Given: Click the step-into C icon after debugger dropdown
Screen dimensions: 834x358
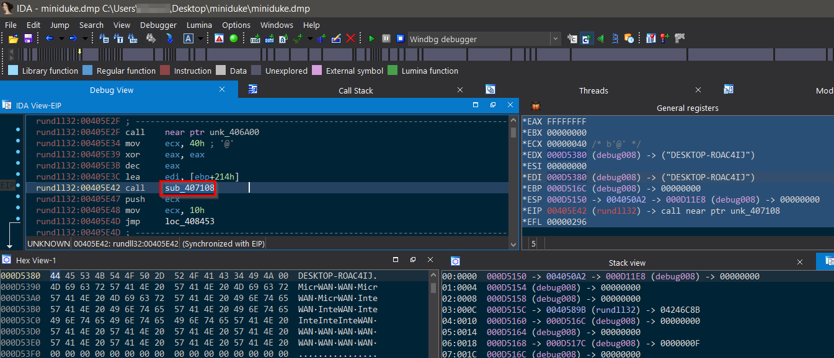Looking at the screenshot, I should click(x=572, y=38).
